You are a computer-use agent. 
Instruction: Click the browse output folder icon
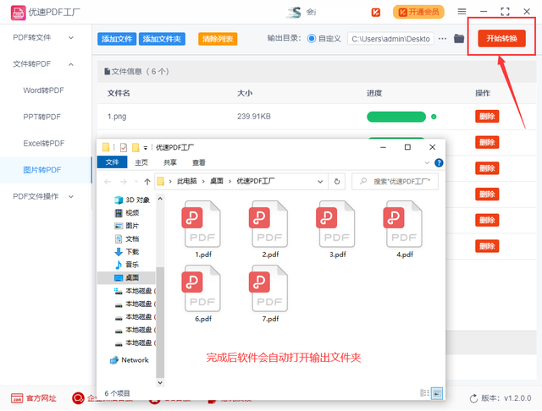pyautogui.click(x=459, y=39)
